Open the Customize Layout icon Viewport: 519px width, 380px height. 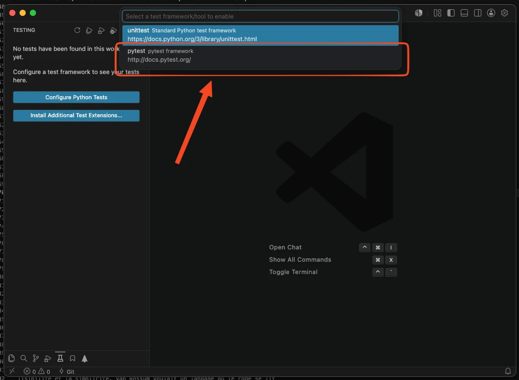[x=438, y=13]
